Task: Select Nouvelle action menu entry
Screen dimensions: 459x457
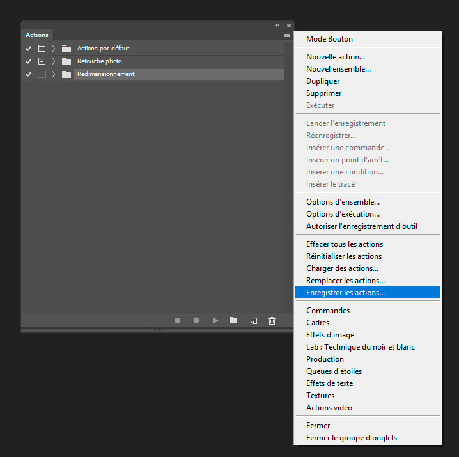Action: 336,57
